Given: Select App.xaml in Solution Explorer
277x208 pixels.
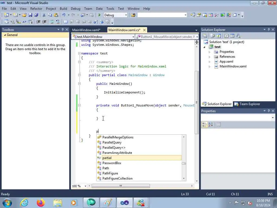Looking at the screenshot, I should tap(226, 61).
